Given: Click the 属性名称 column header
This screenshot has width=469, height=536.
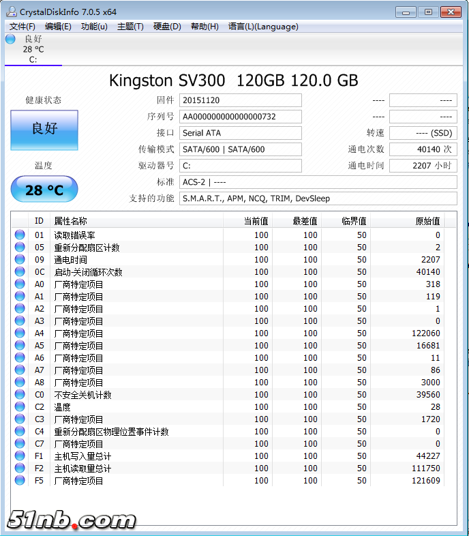Looking at the screenshot, I should 137,221.
